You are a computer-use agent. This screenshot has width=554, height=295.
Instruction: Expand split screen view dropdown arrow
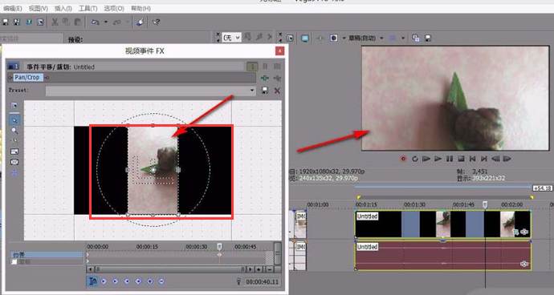pyautogui.click(x=344, y=38)
